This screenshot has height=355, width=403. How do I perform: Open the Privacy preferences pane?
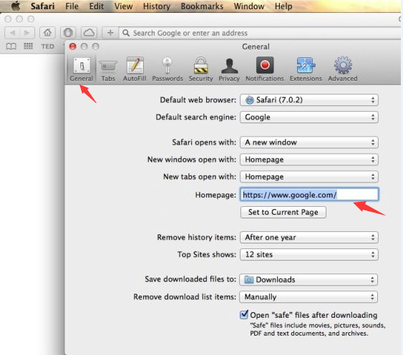tap(229, 69)
